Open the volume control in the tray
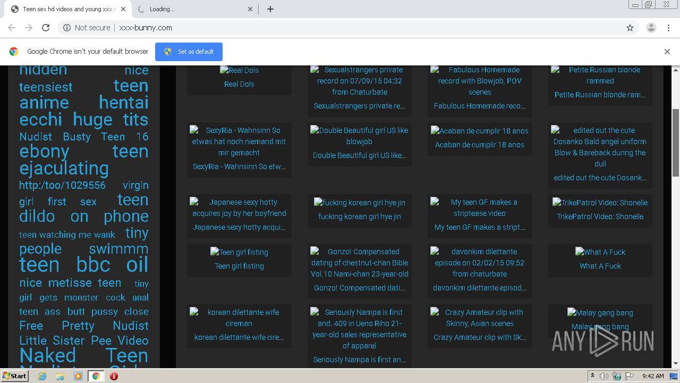The image size is (680, 383). pyautogui.click(x=604, y=376)
